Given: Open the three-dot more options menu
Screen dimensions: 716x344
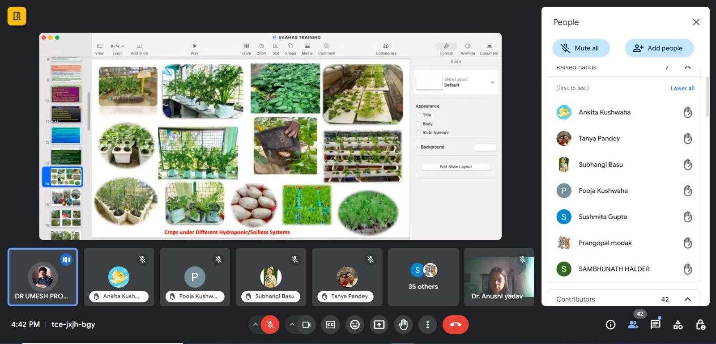Looking at the screenshot, I should pos(427,325).
